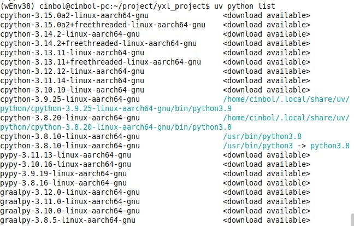This screenshot has height=226, width=354.
Task: Select 'cpython-3.10.19-linux-aarch64-gnu' entry
Action: tap(72, 90)
